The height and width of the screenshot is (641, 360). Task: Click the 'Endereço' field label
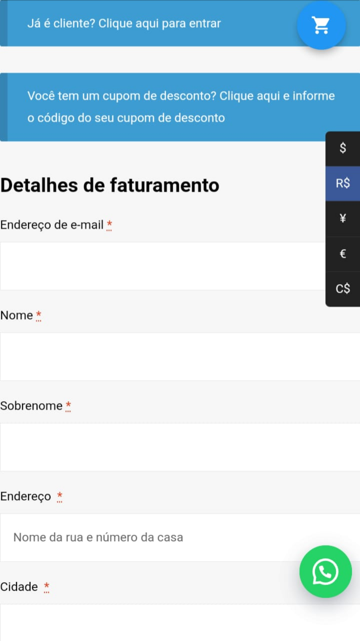26,496
